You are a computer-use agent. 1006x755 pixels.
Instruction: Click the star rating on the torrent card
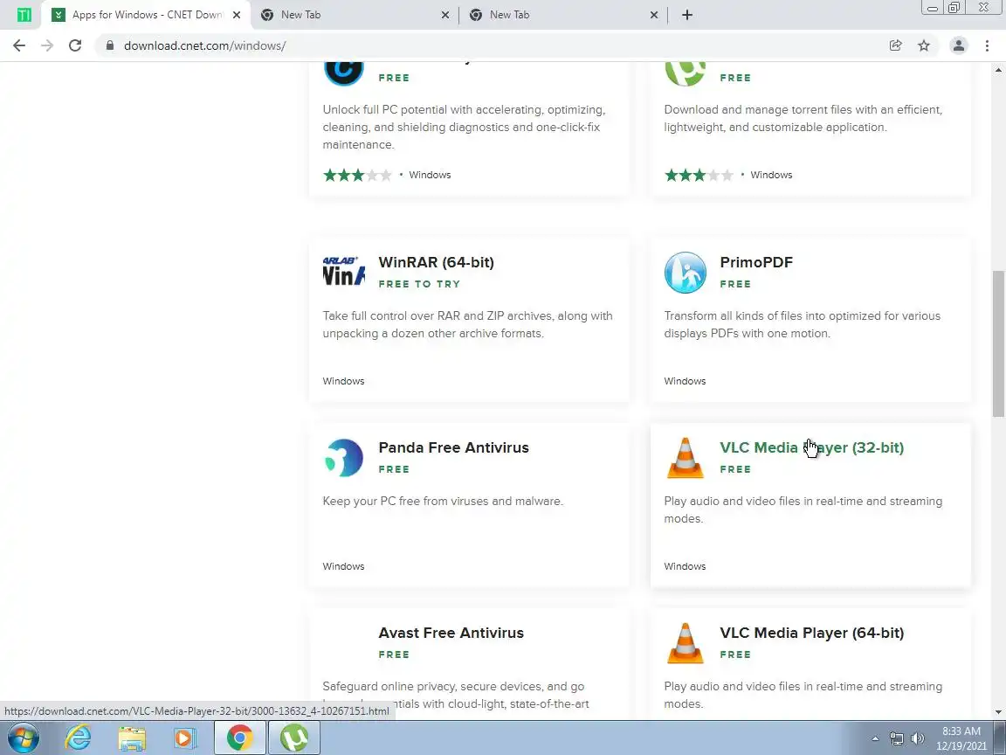click(699, 175)
